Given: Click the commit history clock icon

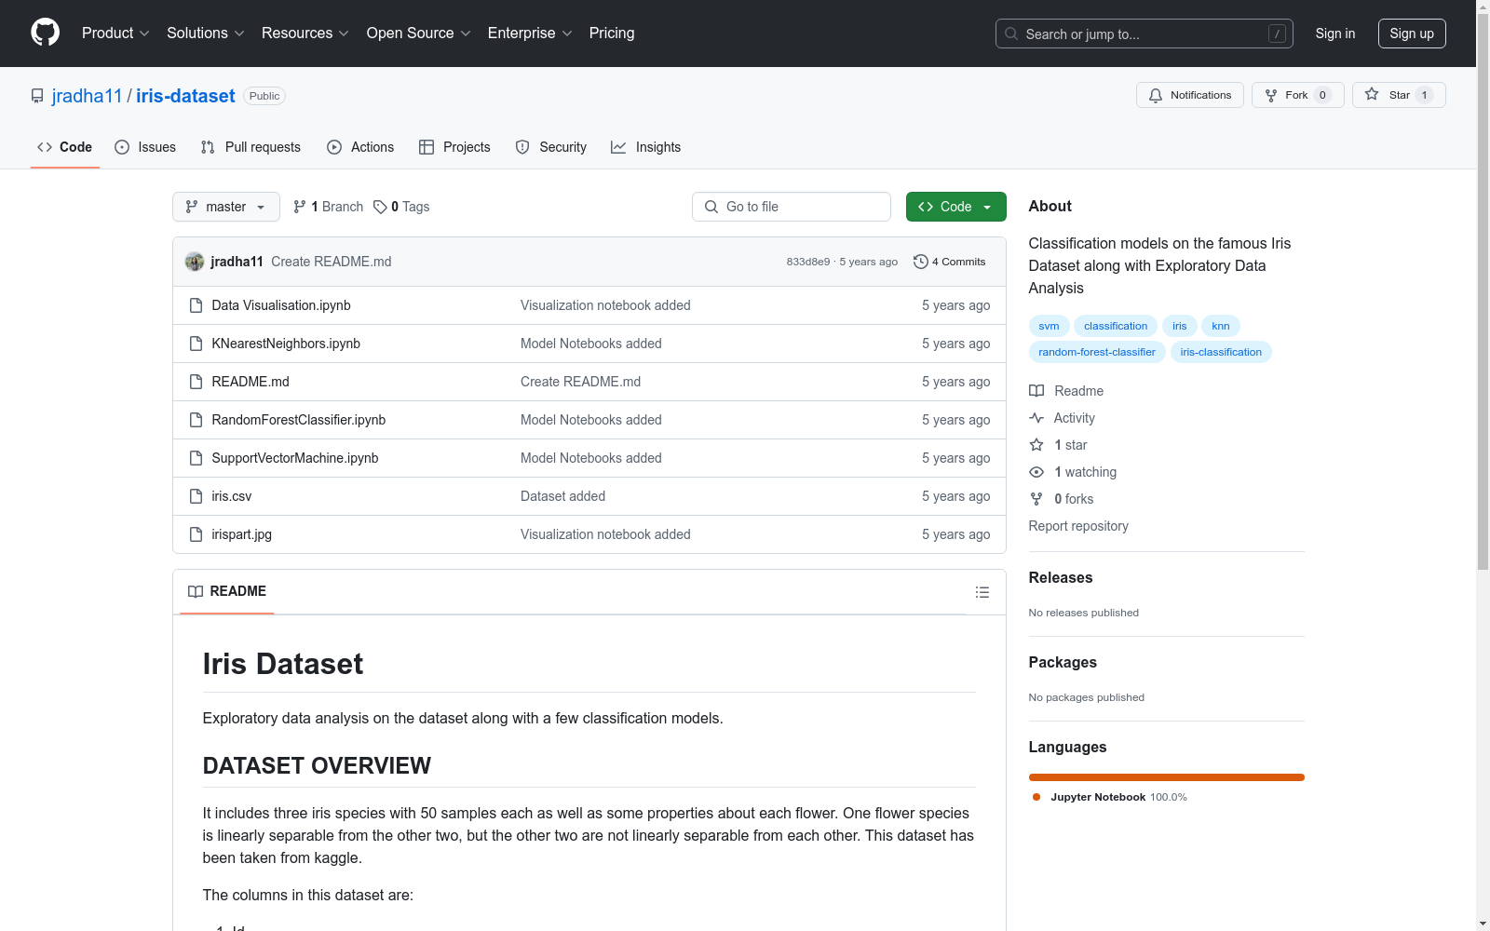Looking at the screenshot, I should (920, 262).
